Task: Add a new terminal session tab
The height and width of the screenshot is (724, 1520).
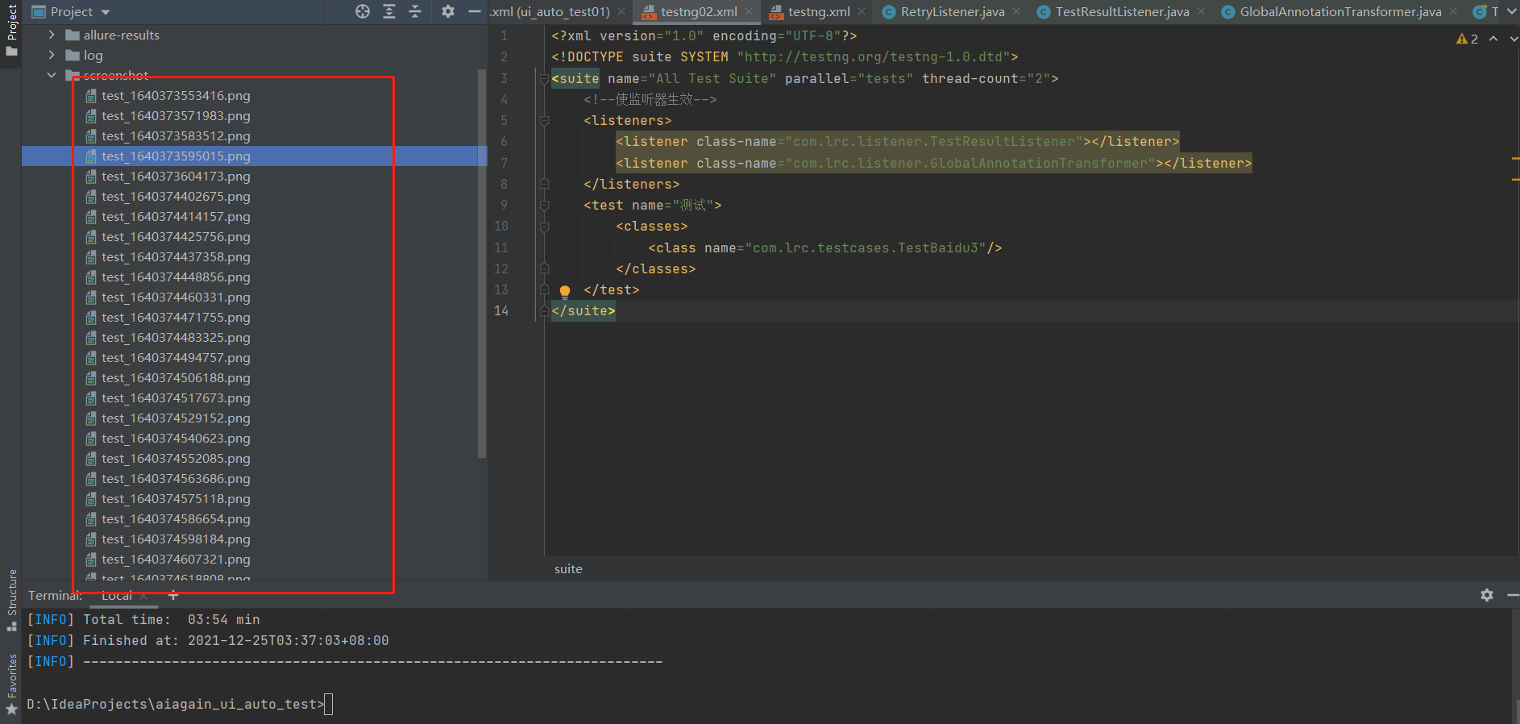Action: tap(172, 595)
